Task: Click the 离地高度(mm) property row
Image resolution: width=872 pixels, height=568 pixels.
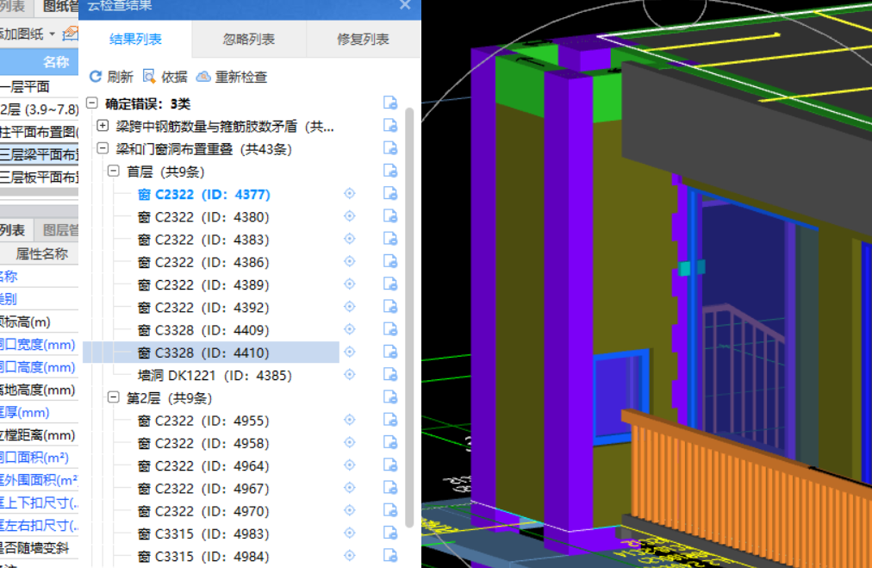Action: 39,390
